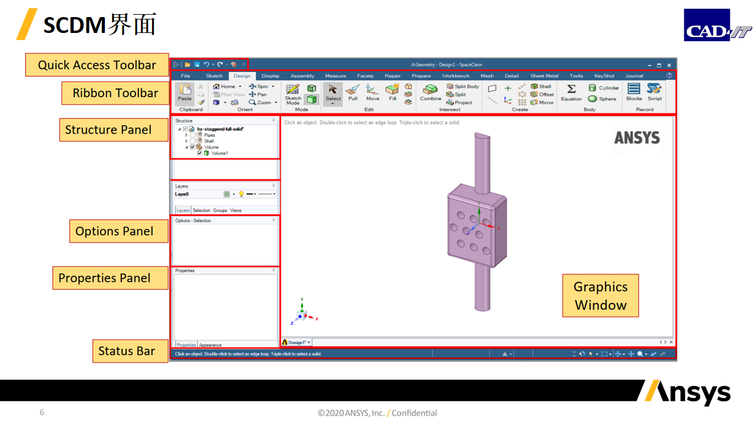Click the Design1 document tab
Image resolution: width=754 pixels, height=424 pixels.
296,342
